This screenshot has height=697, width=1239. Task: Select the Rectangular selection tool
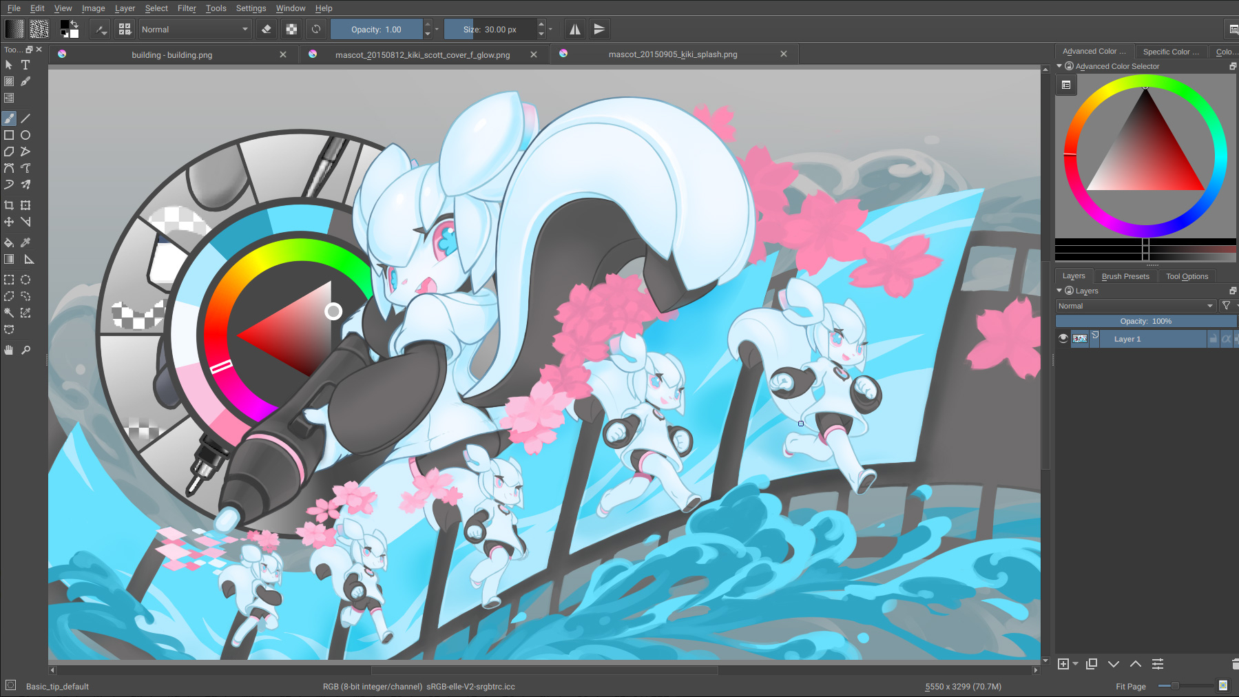9,280
